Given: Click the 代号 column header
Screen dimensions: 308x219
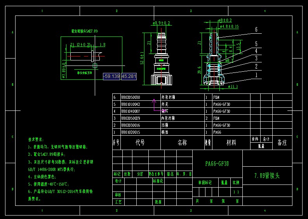Looking at the screenshot, I should pyautogui.click(x=140, y=143).
